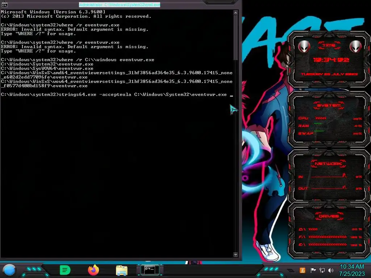Open File Explorer from the taskbar
This screenshot has width=371, height=278.
[122, 270]
